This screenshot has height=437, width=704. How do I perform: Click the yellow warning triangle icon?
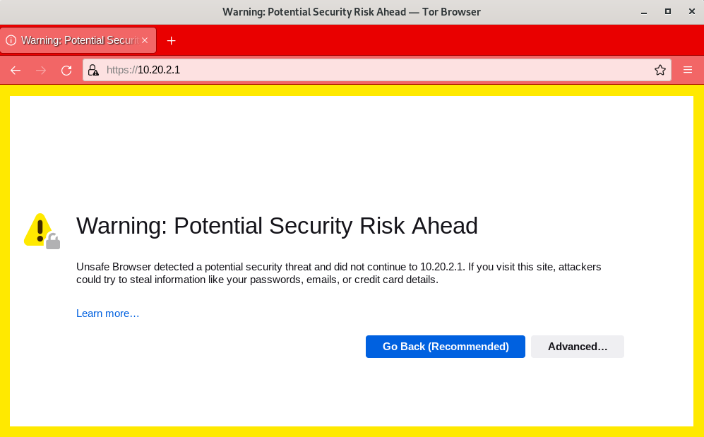coord(40,229)
